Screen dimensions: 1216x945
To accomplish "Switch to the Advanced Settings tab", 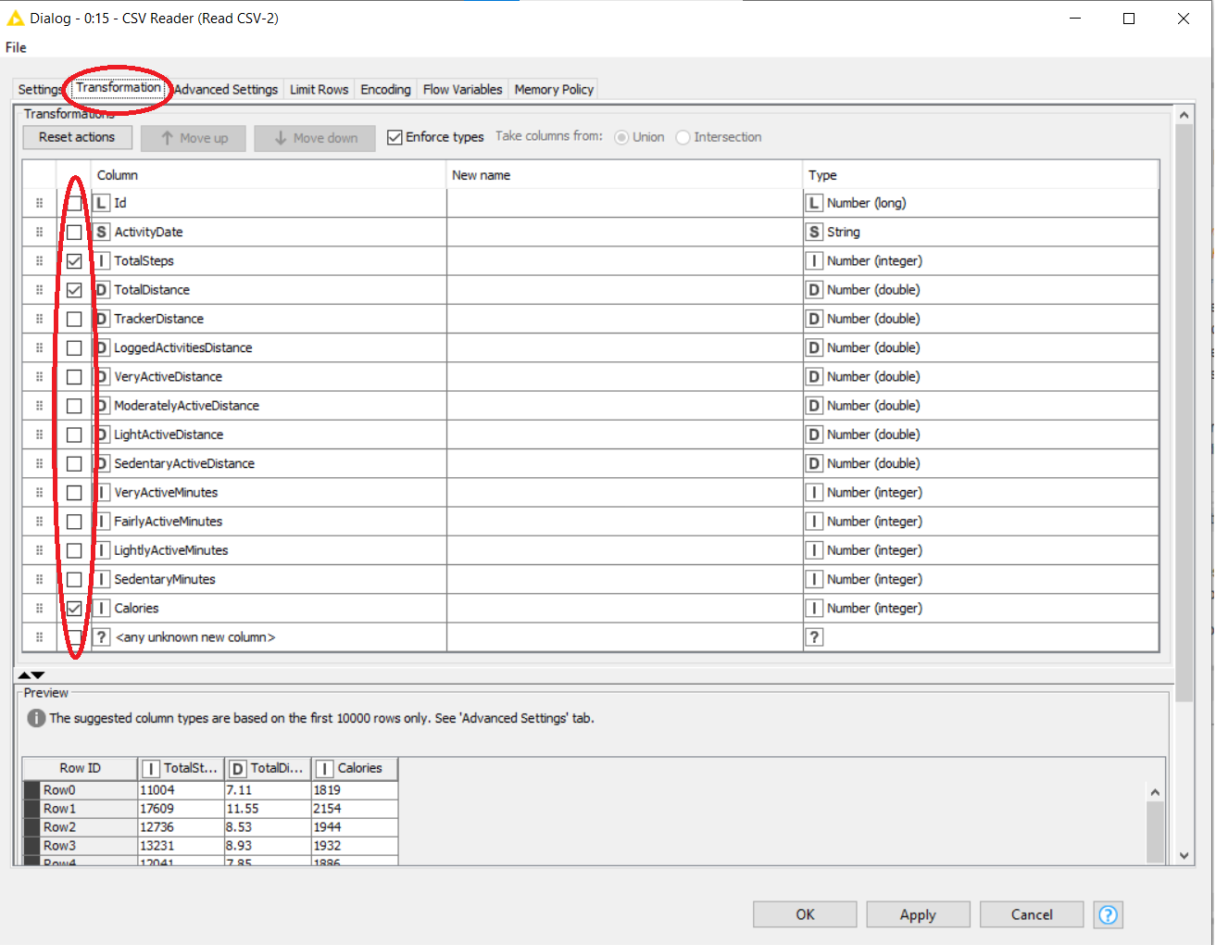I will click(x=225, y=89).
